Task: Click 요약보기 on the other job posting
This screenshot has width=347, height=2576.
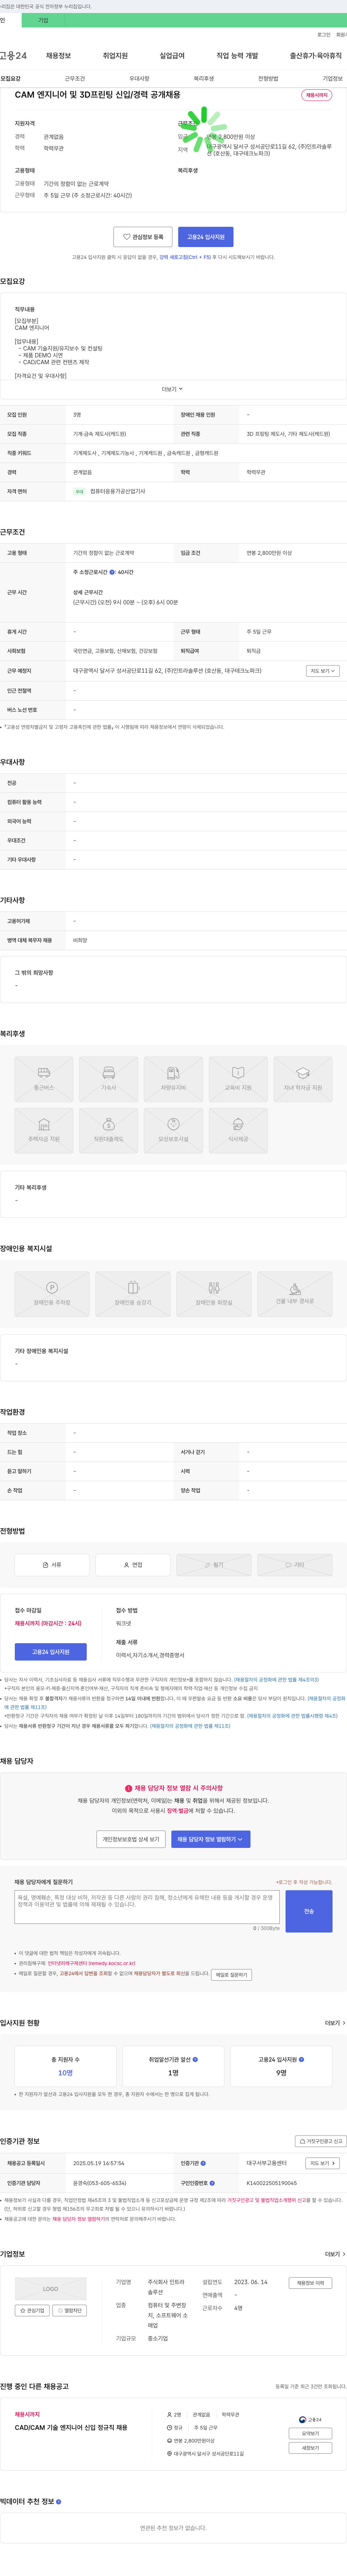Action: [x=310, y=2434]
